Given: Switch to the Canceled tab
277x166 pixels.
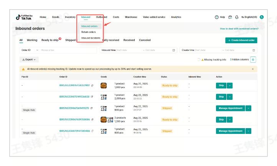Looking at the screenshot, I should (x=145, y=40).
